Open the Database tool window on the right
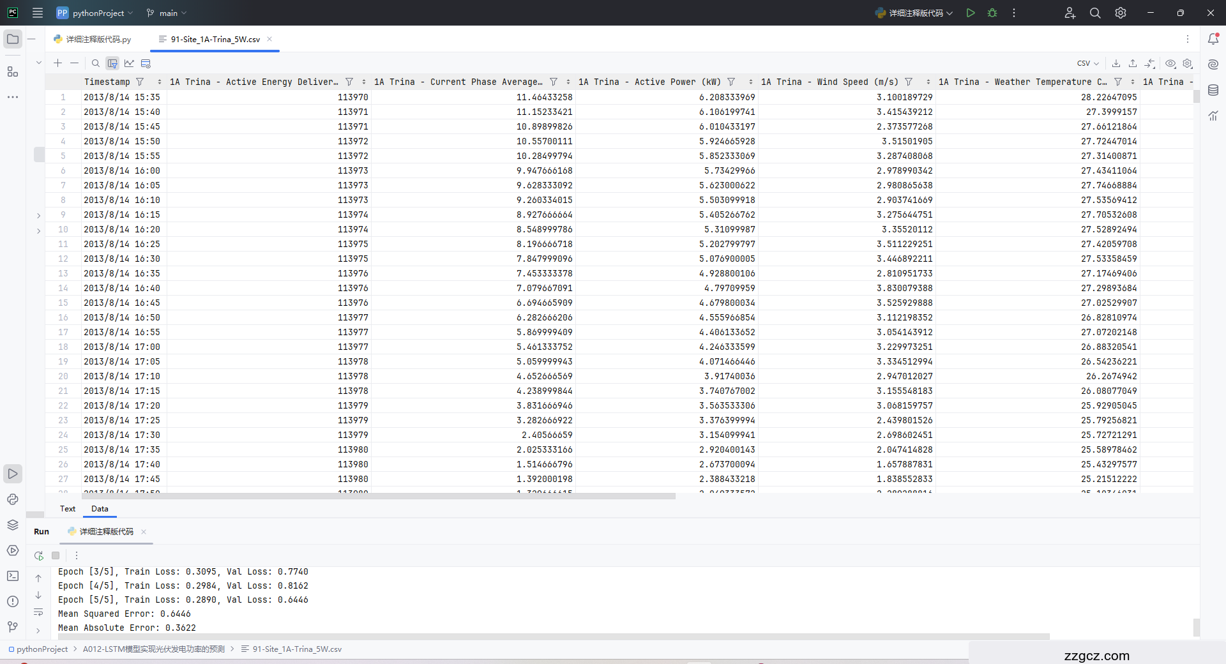 1213,90
